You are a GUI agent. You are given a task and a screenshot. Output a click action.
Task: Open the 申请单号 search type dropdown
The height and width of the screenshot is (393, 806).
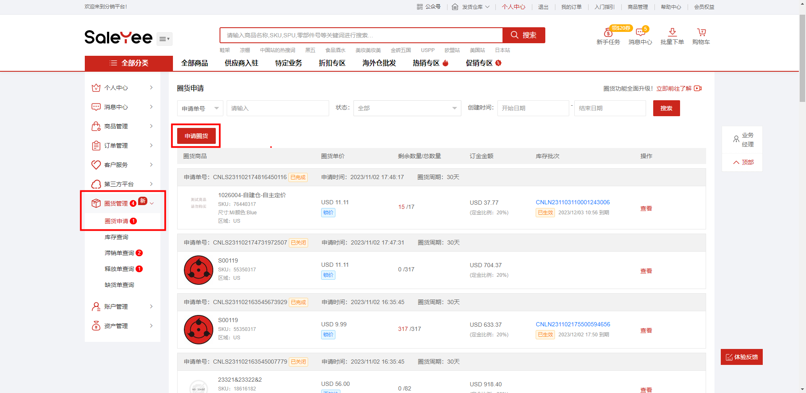[200, 108]
